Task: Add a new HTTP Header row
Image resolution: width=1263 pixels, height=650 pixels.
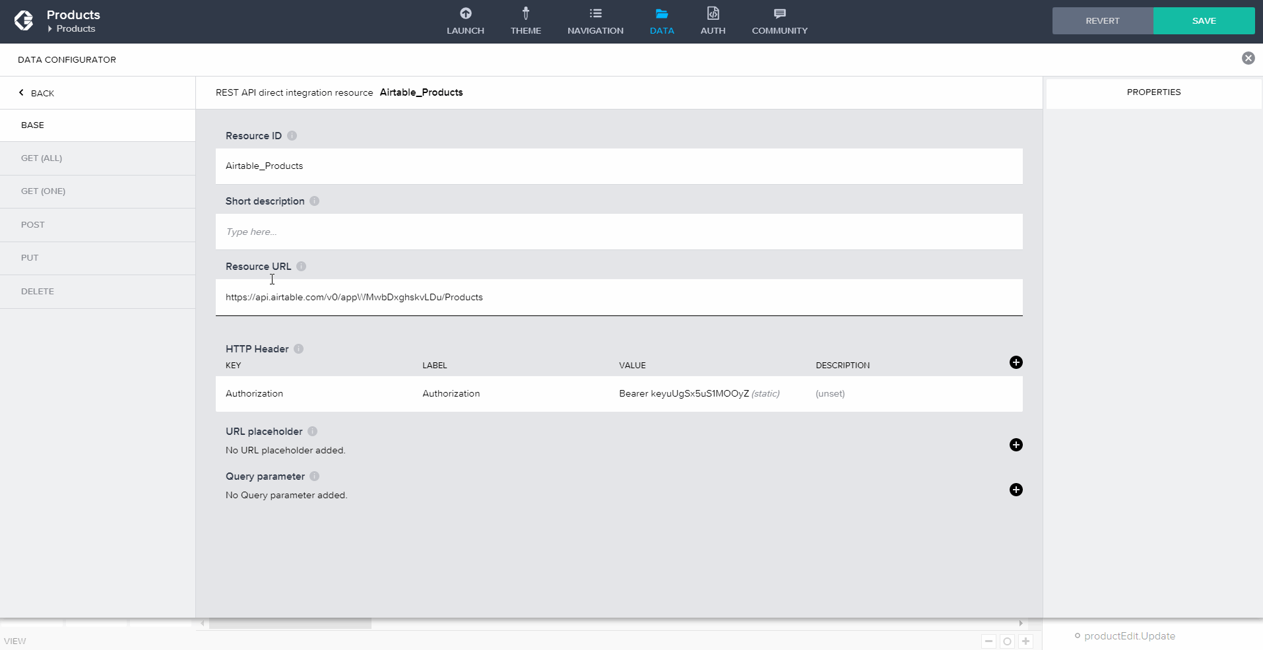Action: pos(1016,362)
